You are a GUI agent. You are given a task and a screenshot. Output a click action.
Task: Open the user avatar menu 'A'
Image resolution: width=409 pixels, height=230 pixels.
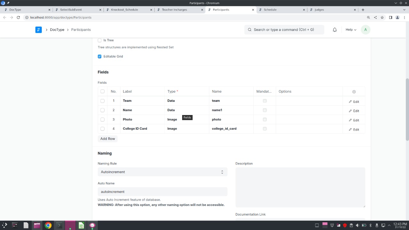click(365, 30)
